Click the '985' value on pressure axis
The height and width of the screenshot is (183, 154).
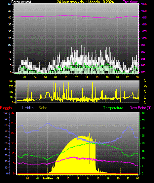coord(143,59)
